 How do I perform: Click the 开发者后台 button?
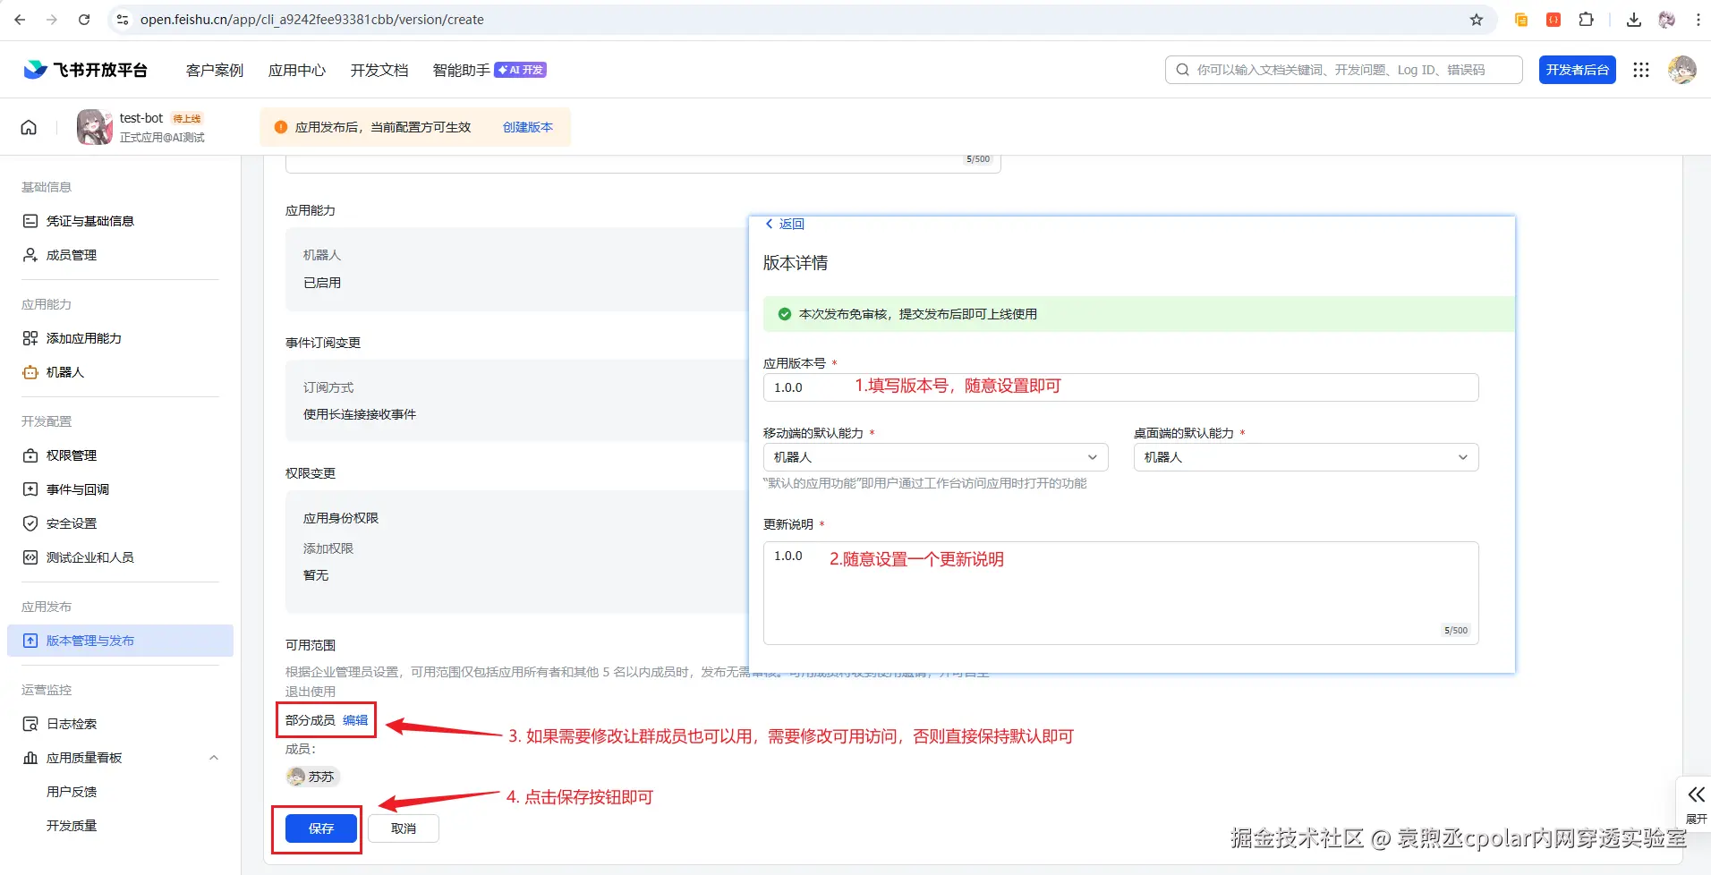1578,70
